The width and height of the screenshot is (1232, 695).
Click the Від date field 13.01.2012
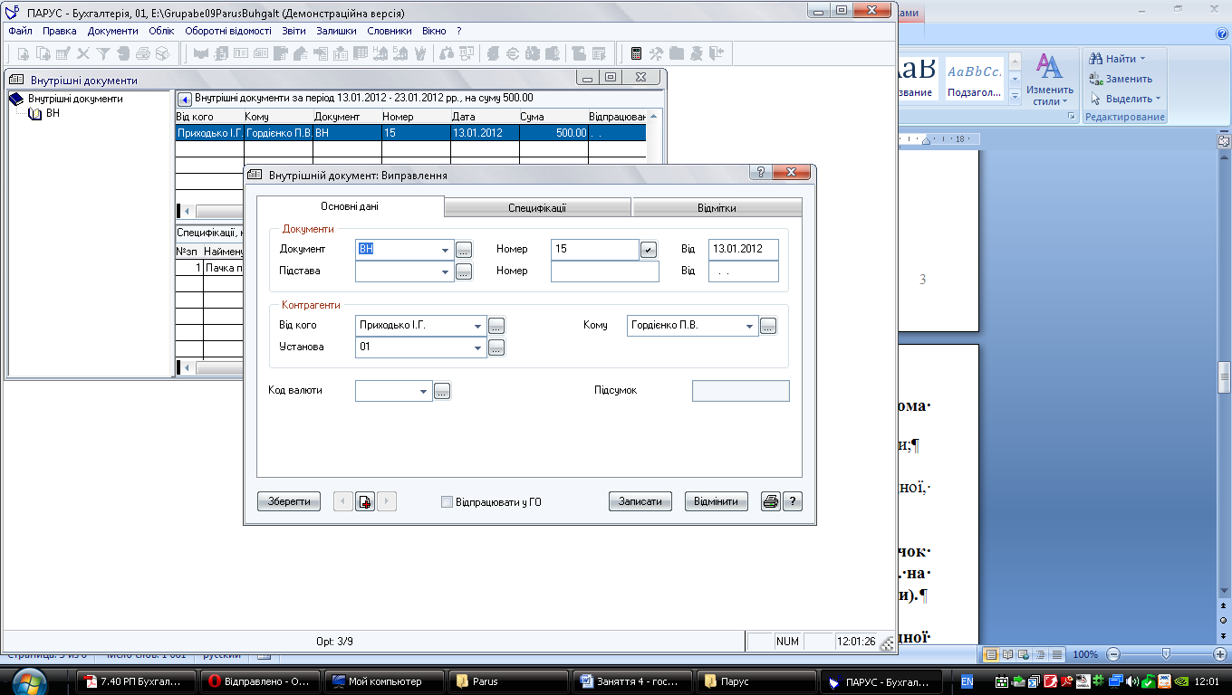[x=744, y=249]
